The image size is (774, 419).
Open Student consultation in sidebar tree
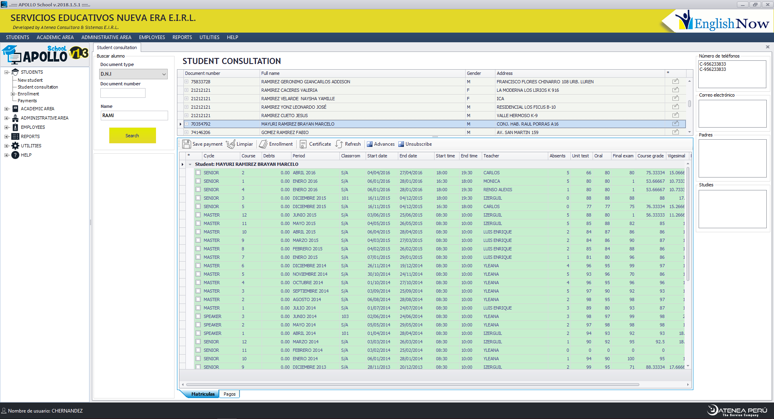click(x=38, y=87)
